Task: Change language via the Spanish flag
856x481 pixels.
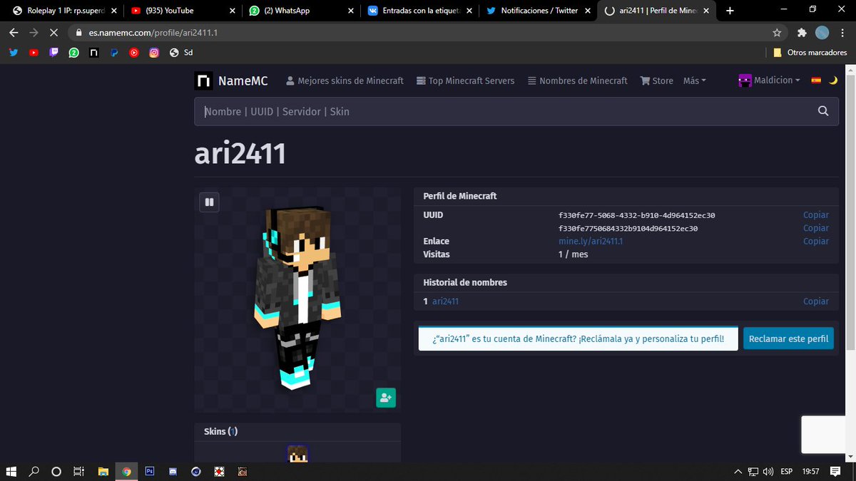Action: pos(816,81)
